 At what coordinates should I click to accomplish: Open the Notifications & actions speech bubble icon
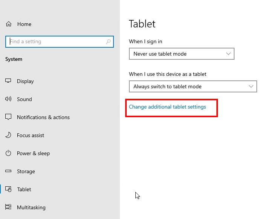(x=8, y=117)
